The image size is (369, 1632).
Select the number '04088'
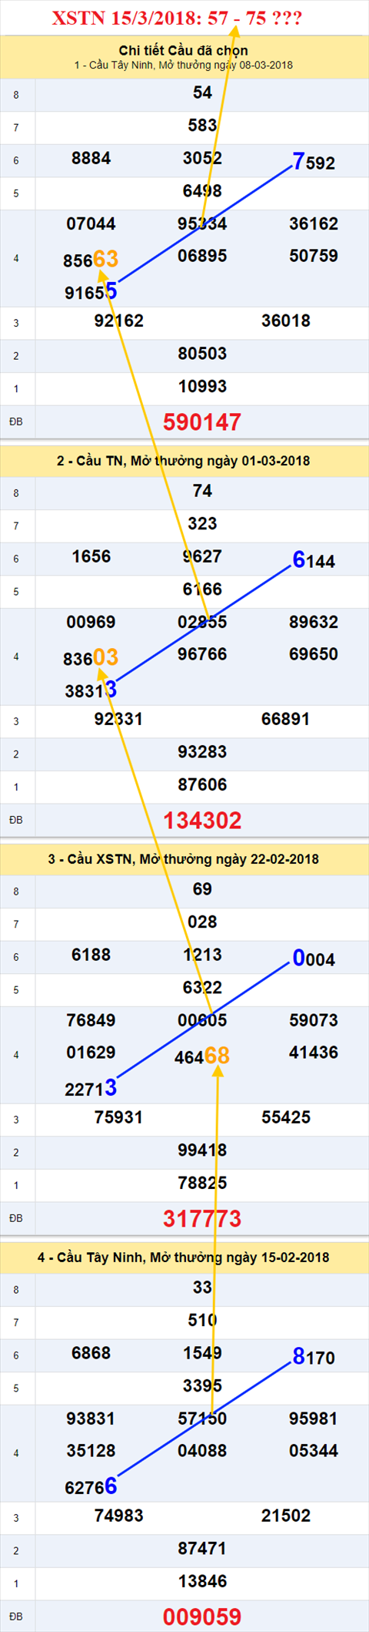202,1451
